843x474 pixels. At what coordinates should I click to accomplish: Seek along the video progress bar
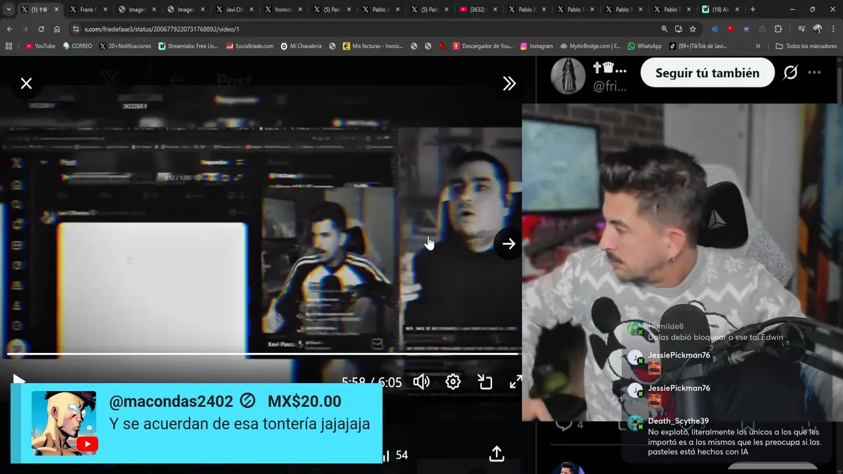(262, 354)
